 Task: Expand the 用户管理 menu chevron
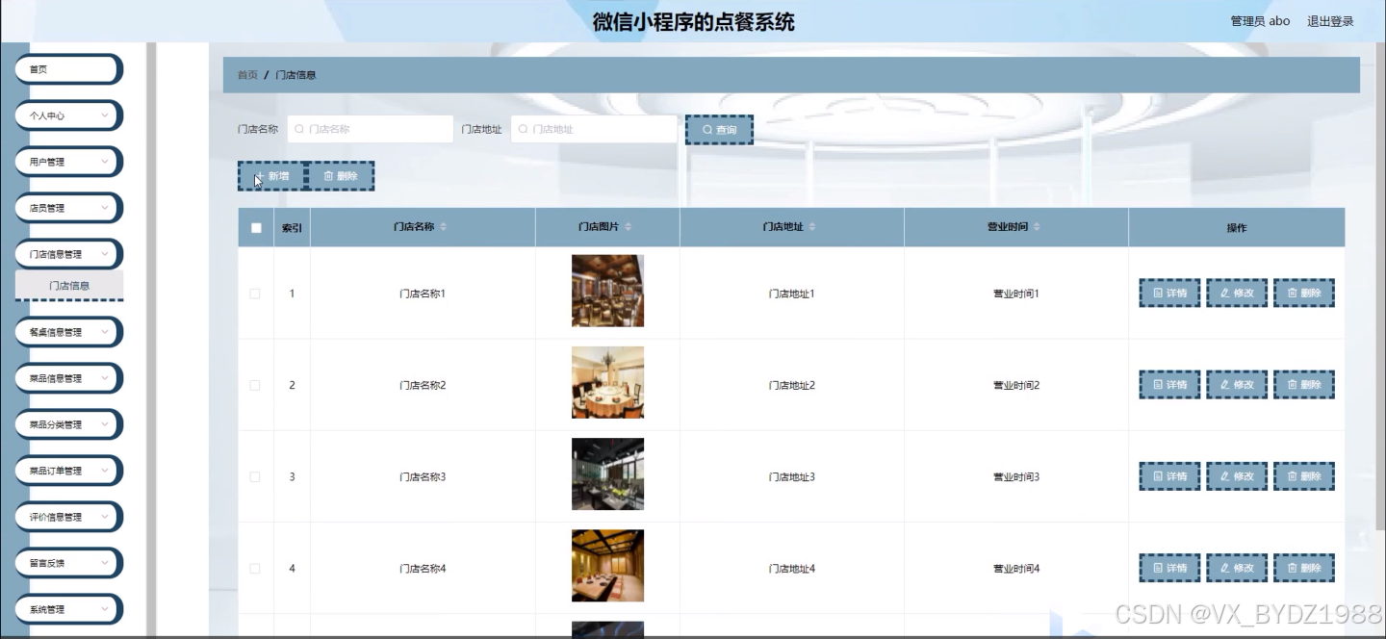pos(105,161)
